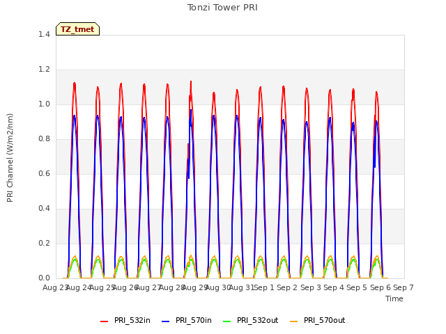Click the red PRI_532in legend swatch

(x=104, y=321)
